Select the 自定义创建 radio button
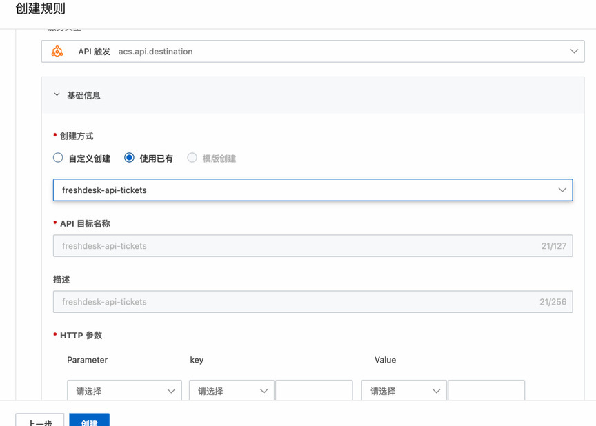This screenshot has width=596, height=426. coord(58,158)
